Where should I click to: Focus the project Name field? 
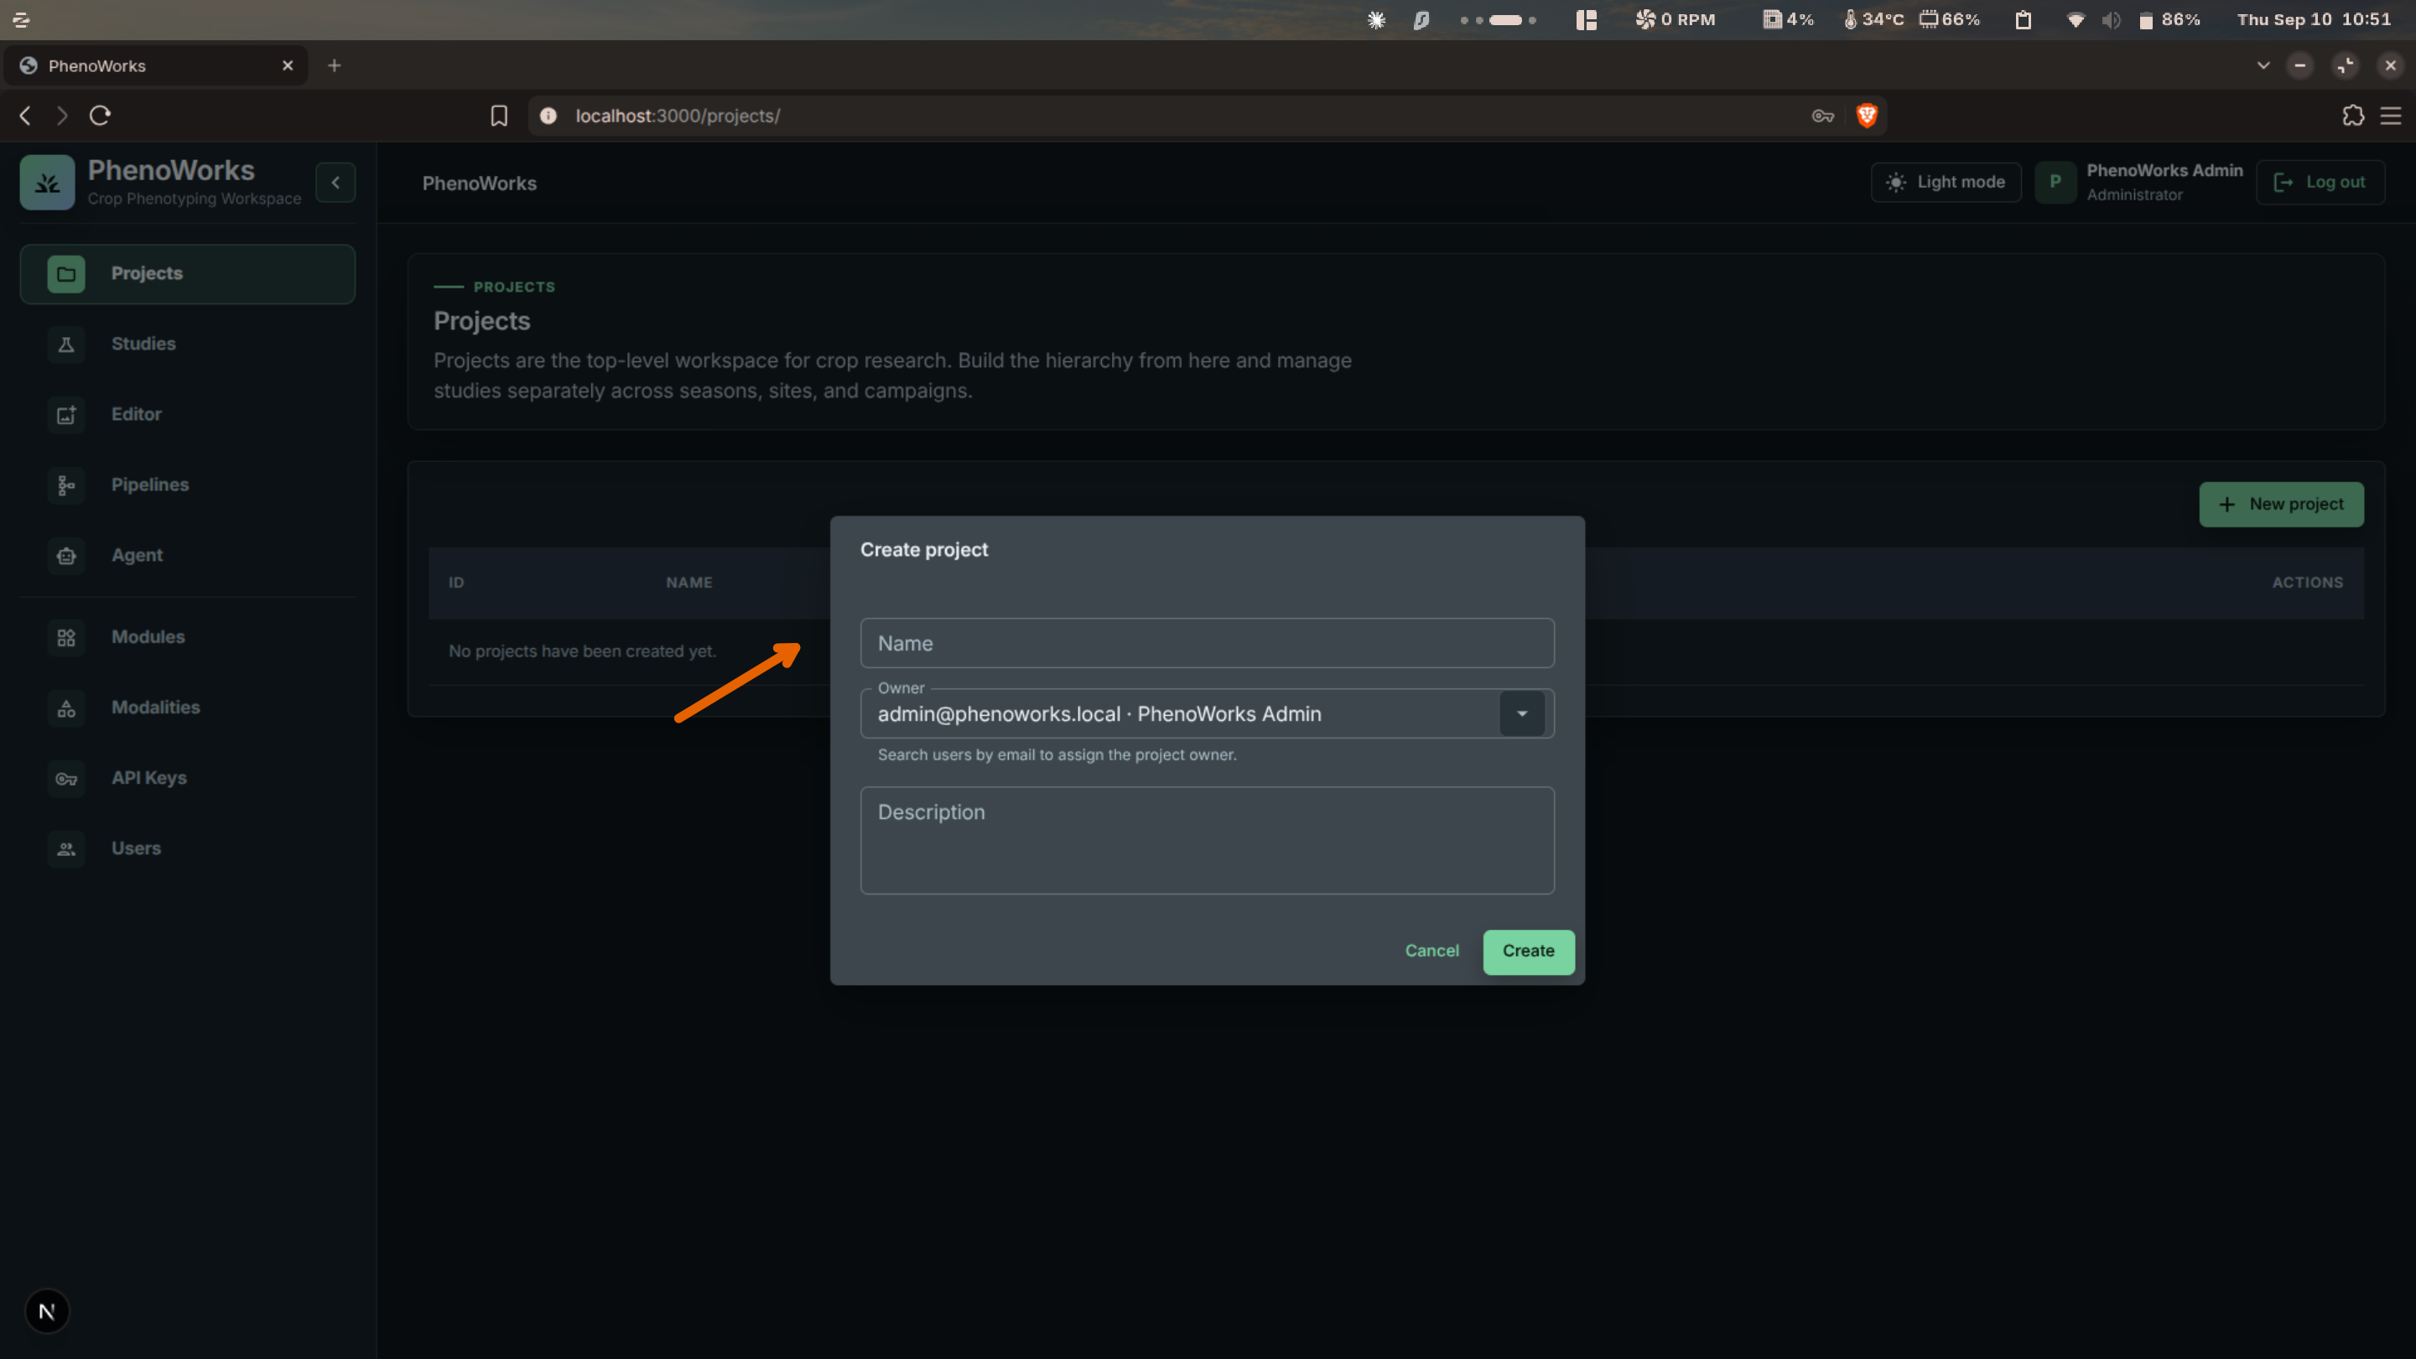click(1207, 643)
